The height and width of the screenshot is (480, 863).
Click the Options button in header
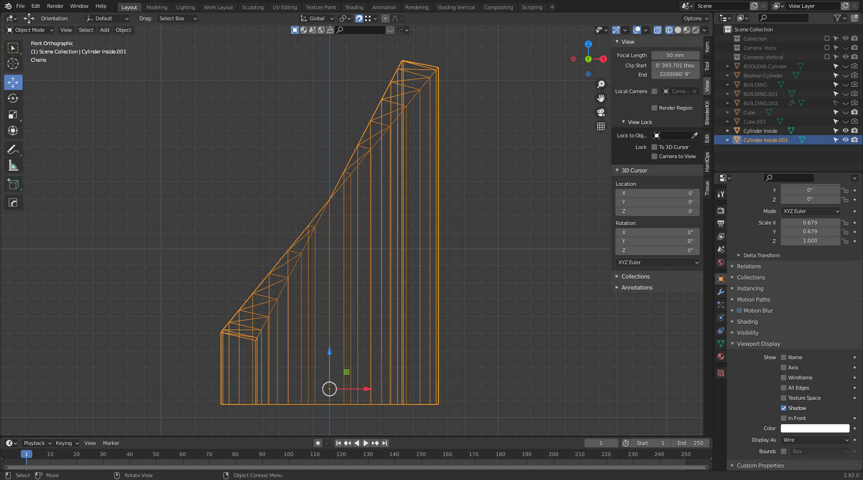click(696, 18)
